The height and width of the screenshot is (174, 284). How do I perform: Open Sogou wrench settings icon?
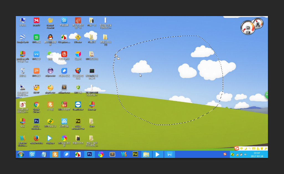click(x=266, y=149)
